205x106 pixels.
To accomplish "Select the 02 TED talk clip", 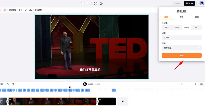I will pos(52,101).
